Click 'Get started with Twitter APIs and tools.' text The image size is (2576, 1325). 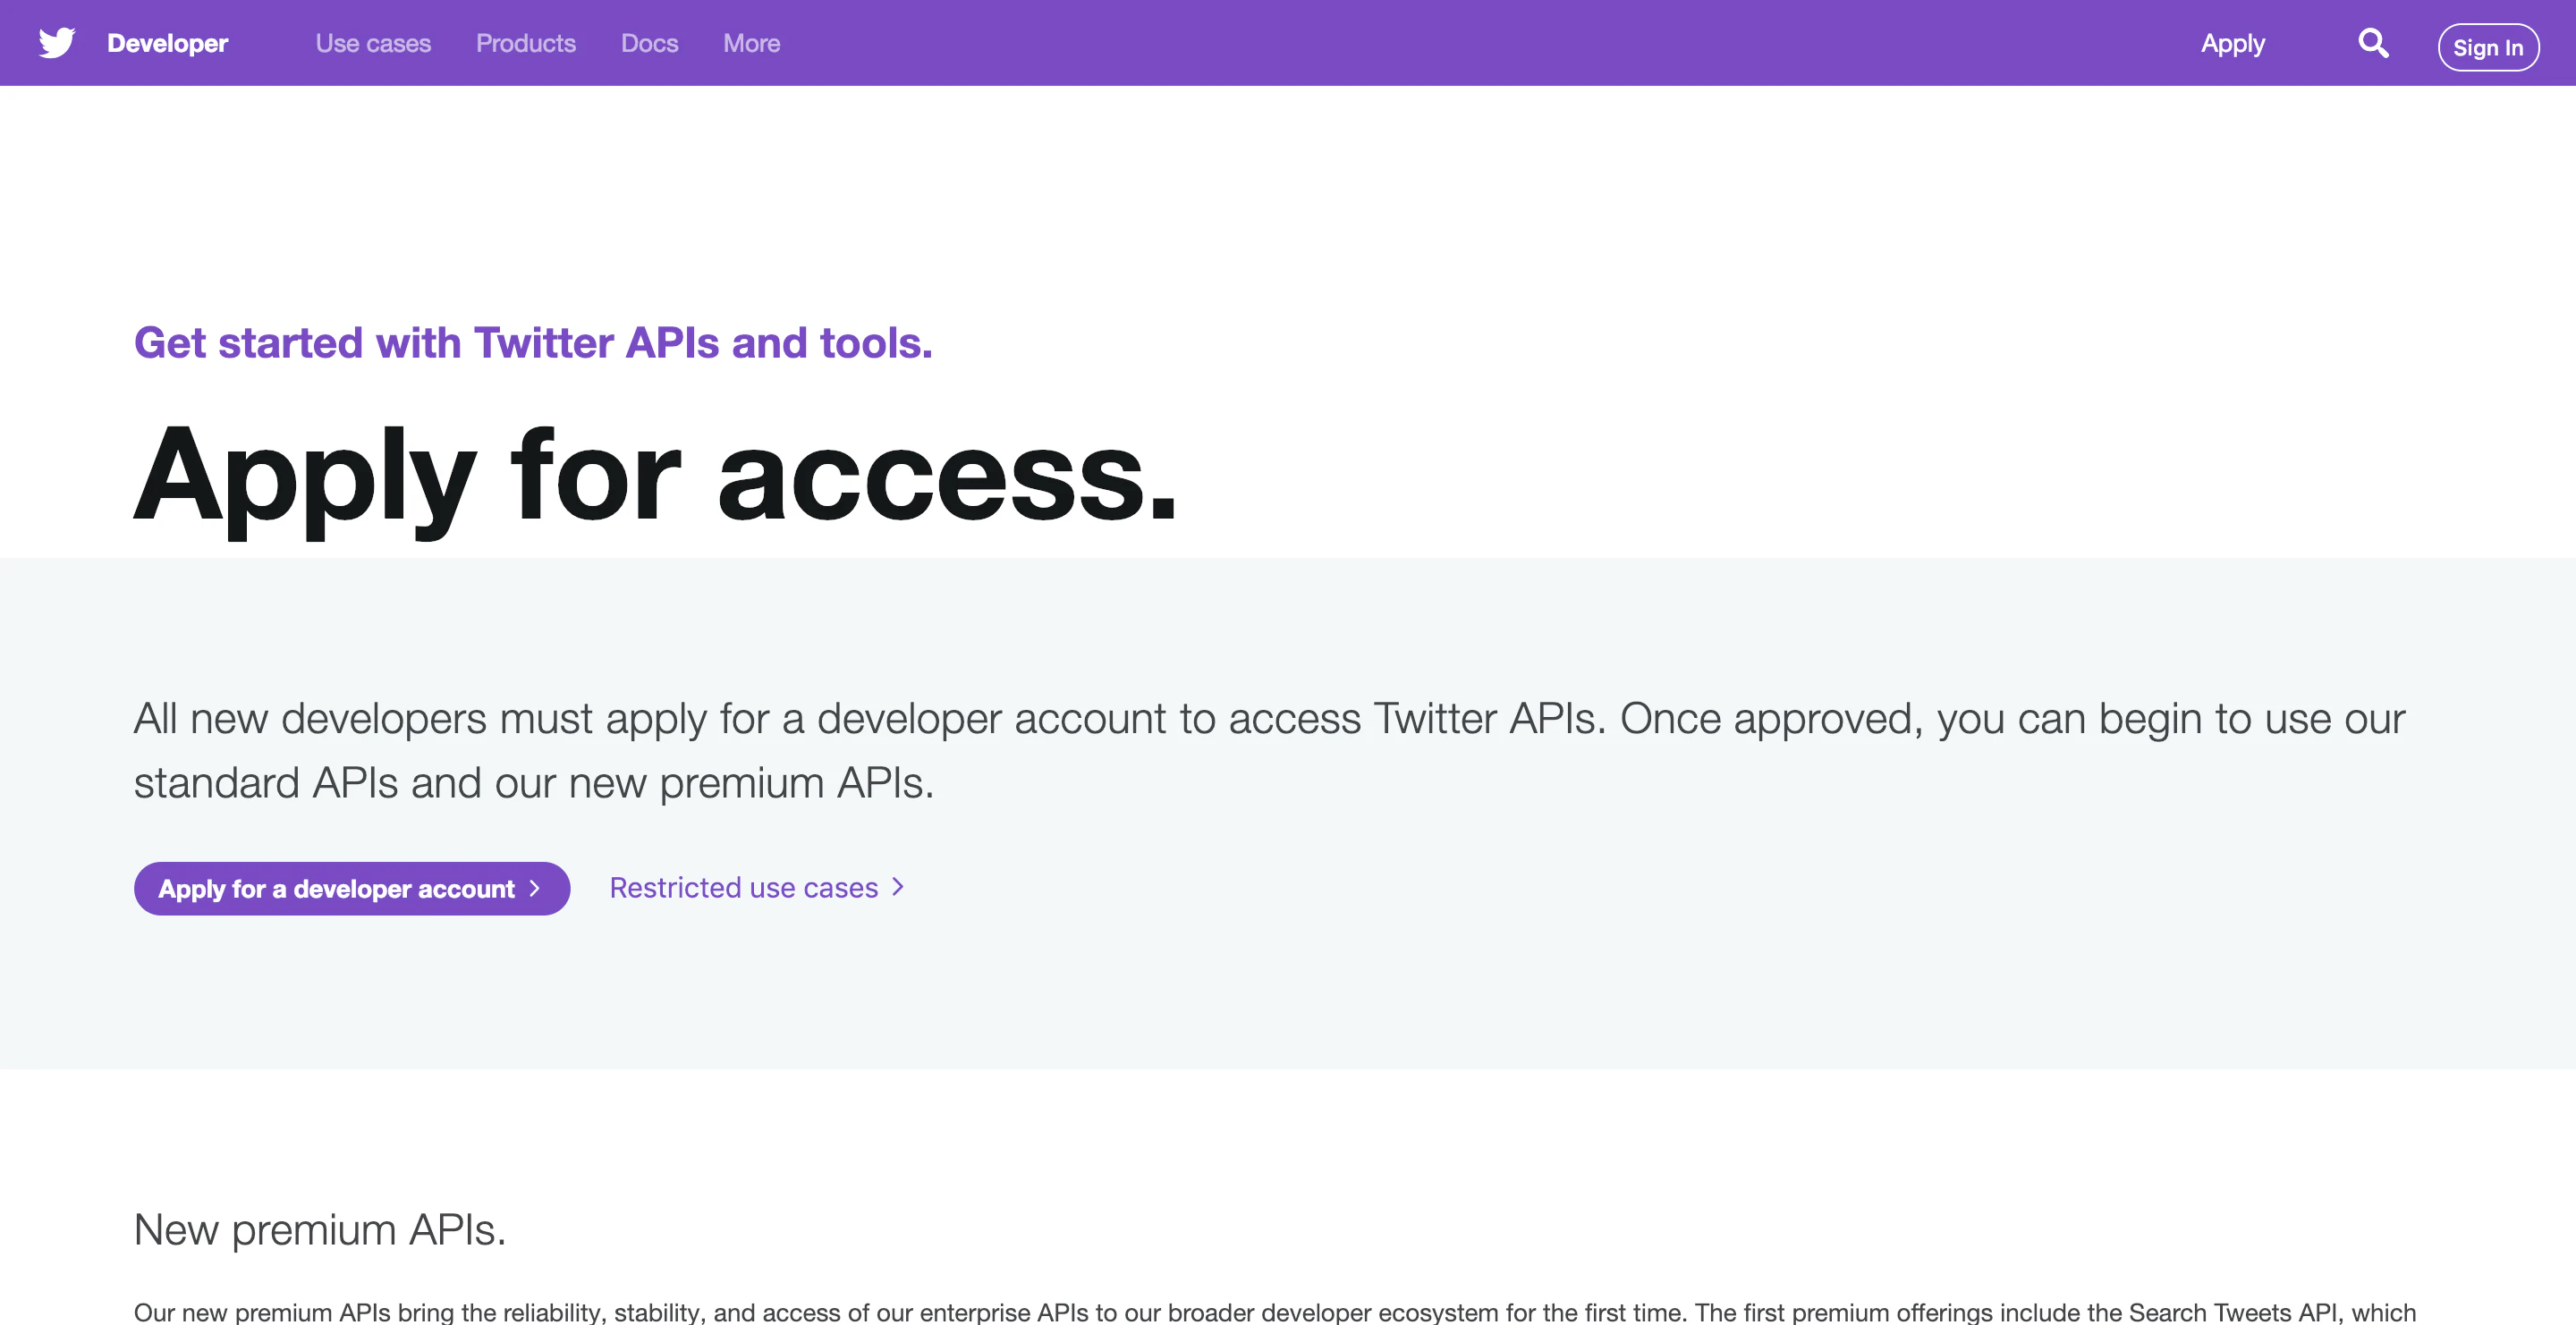533,342
